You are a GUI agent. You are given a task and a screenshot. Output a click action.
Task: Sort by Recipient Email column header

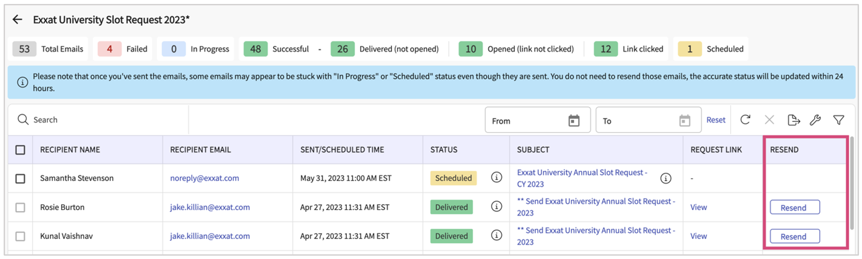[201, 150]
